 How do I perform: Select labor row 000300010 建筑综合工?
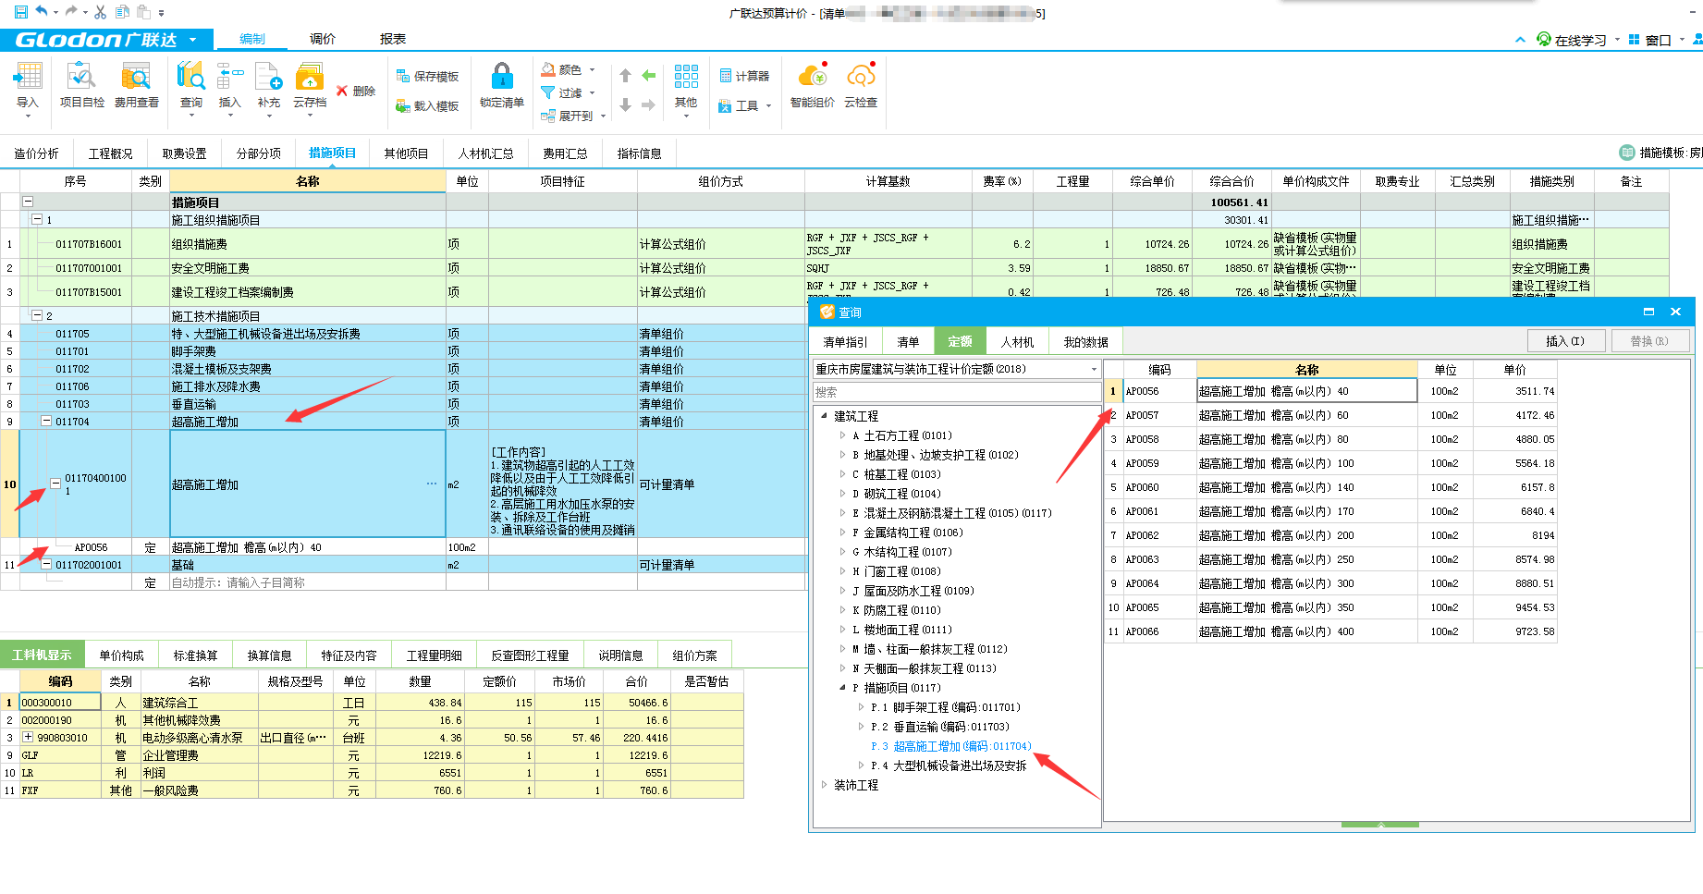372,703
